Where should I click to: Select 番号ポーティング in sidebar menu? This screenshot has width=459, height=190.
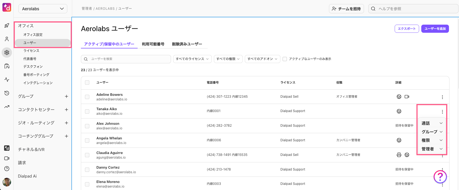point(36,75)
